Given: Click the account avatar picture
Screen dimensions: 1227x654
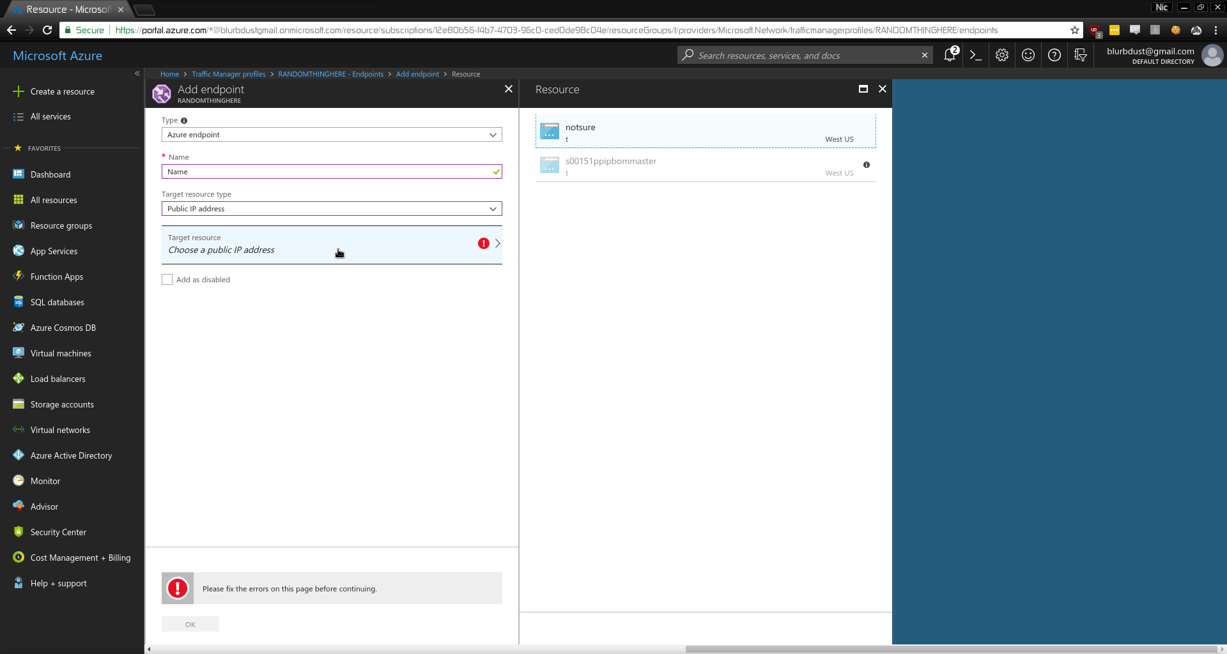Looking at the screenshot, I should 1212,56.
